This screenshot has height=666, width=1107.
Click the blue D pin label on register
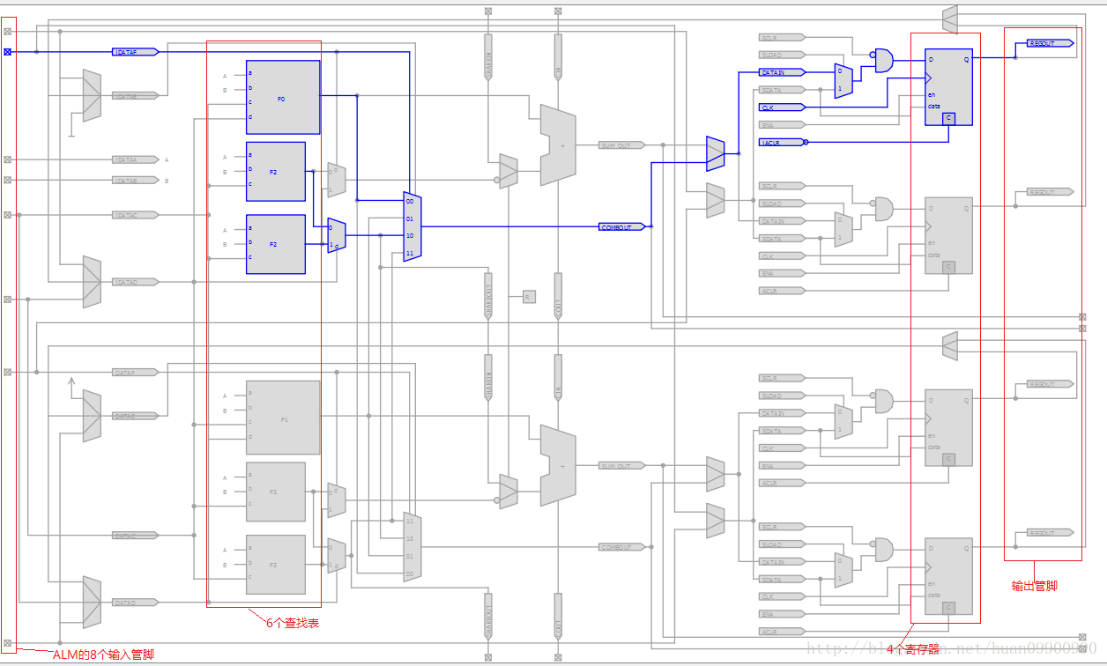coord(931,60)
